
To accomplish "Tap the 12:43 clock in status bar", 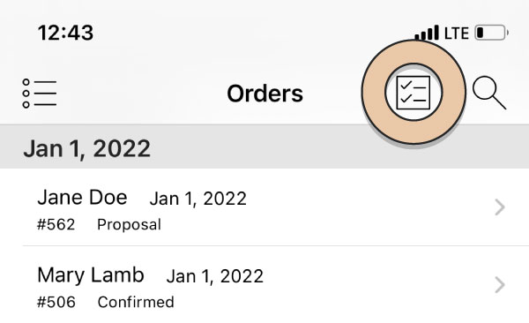I will [x=65, y=33].
